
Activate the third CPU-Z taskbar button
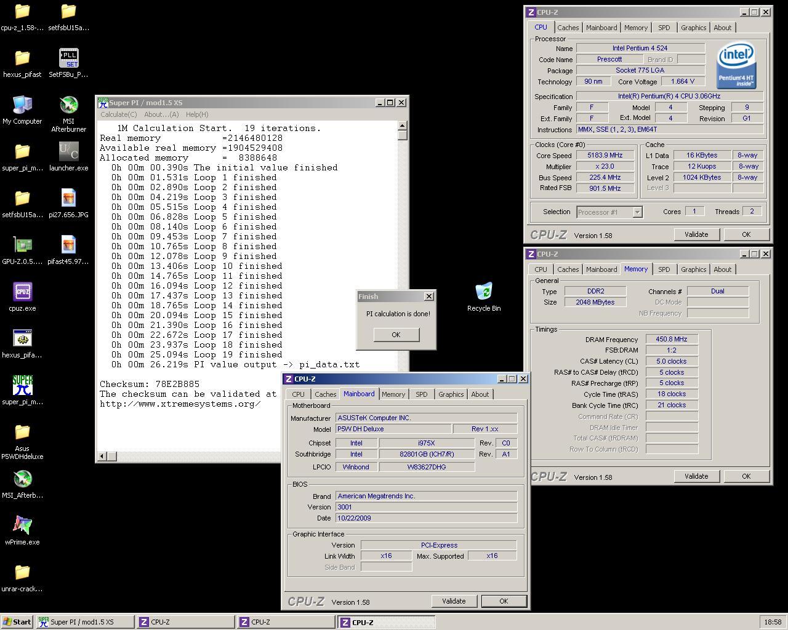coord(387,622)
